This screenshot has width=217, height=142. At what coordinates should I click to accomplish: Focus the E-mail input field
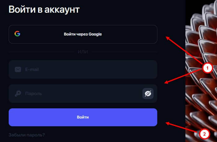tap(87, 69)
